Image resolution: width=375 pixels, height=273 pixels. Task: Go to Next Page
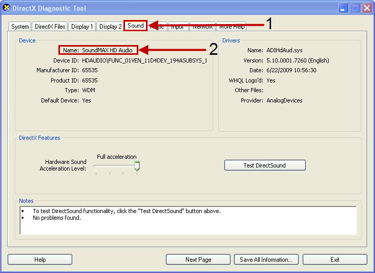click(198, 260)
